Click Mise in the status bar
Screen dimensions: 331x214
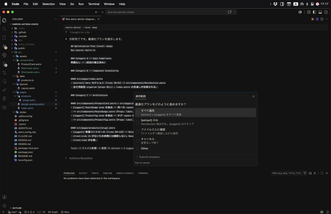(65, 212)
